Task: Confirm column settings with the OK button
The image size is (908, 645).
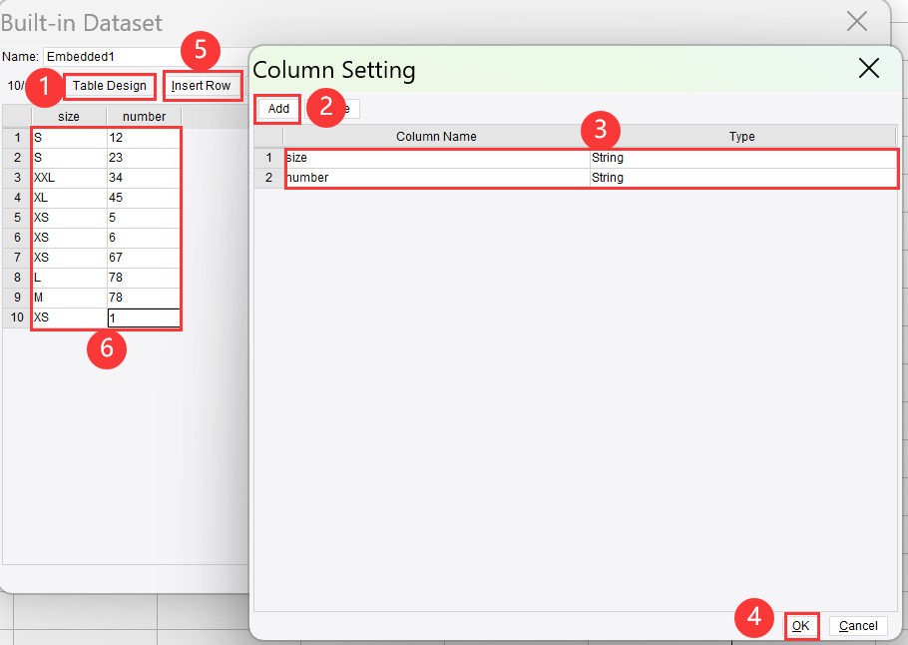Action: click(801, 626)
